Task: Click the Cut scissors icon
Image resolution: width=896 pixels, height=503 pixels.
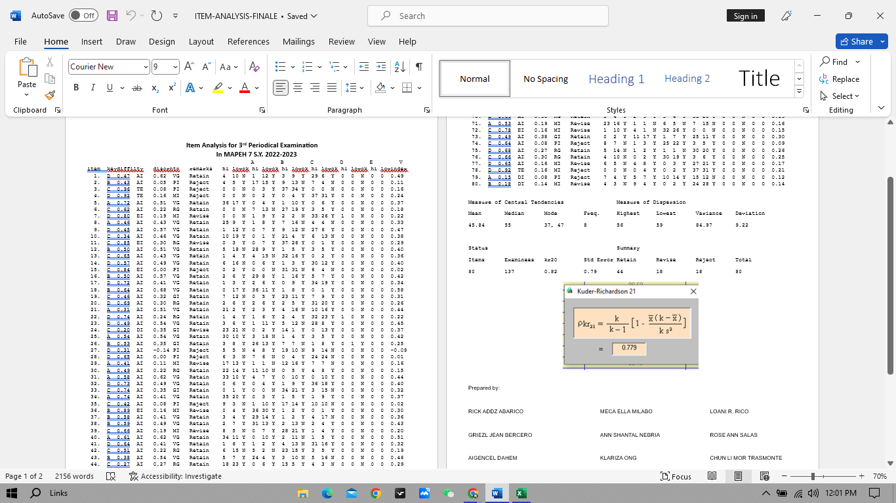Action: click(50, 62)
